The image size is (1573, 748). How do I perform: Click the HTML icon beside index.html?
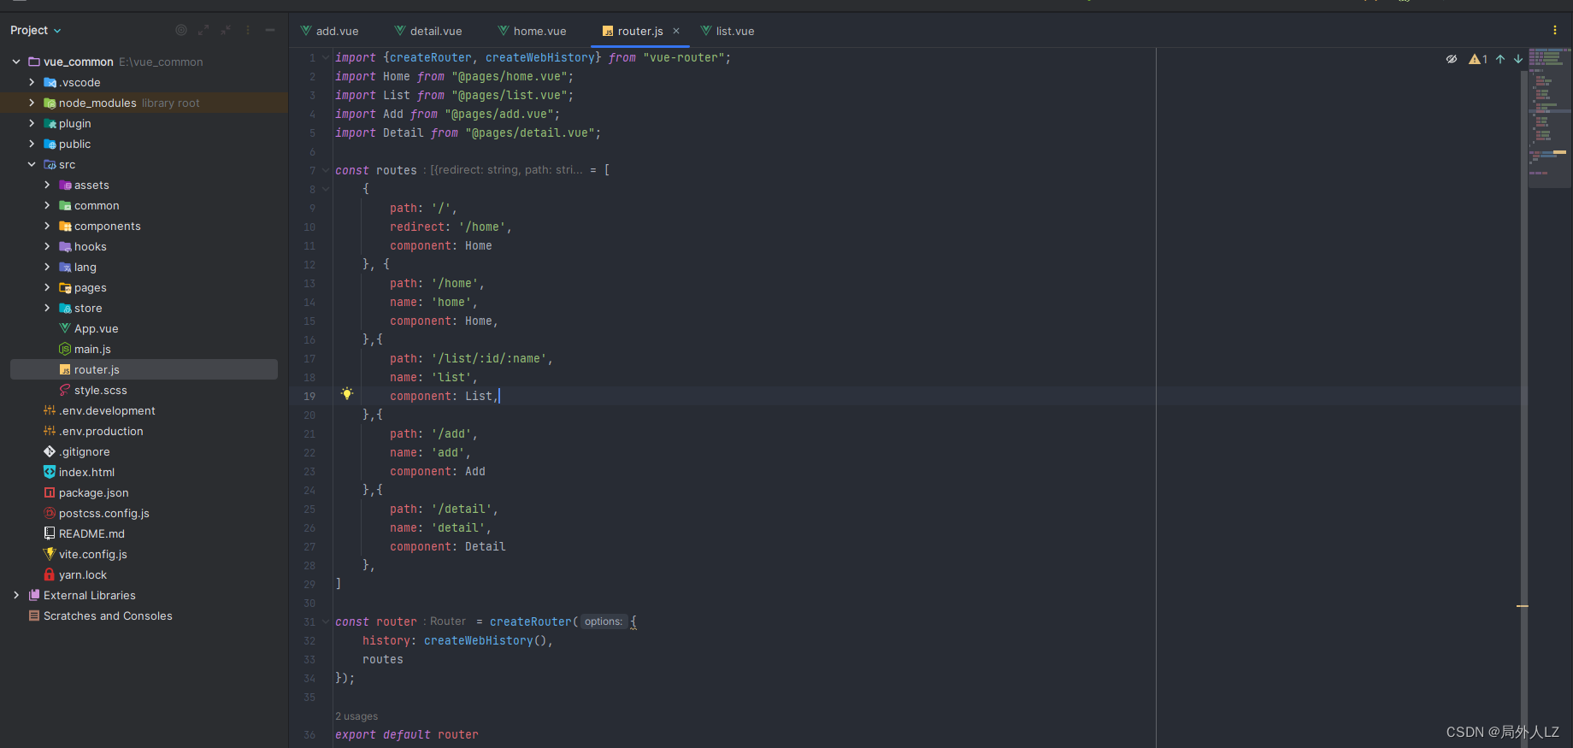(50, 472)
